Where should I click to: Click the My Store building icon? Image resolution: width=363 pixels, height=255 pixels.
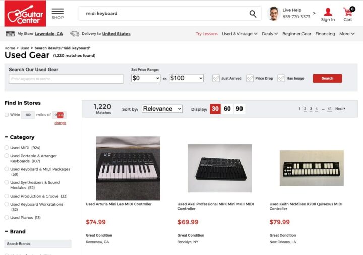(x=10, y=34)
